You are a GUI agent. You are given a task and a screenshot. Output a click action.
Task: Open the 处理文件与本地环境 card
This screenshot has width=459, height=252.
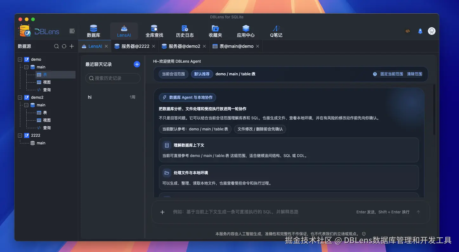click(x=289, y=177)
